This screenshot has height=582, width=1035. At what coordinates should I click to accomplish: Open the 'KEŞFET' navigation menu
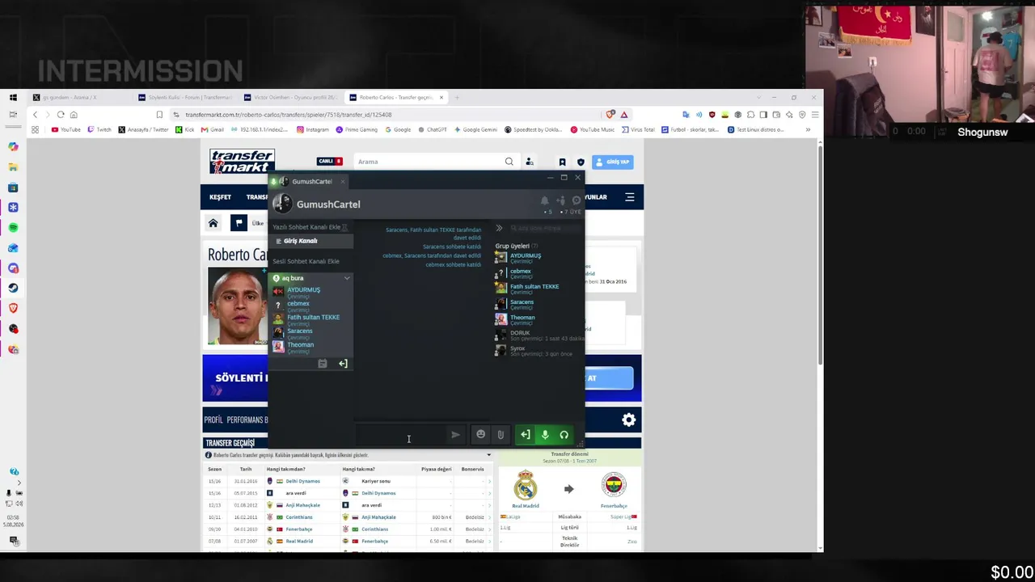point(220,197)
